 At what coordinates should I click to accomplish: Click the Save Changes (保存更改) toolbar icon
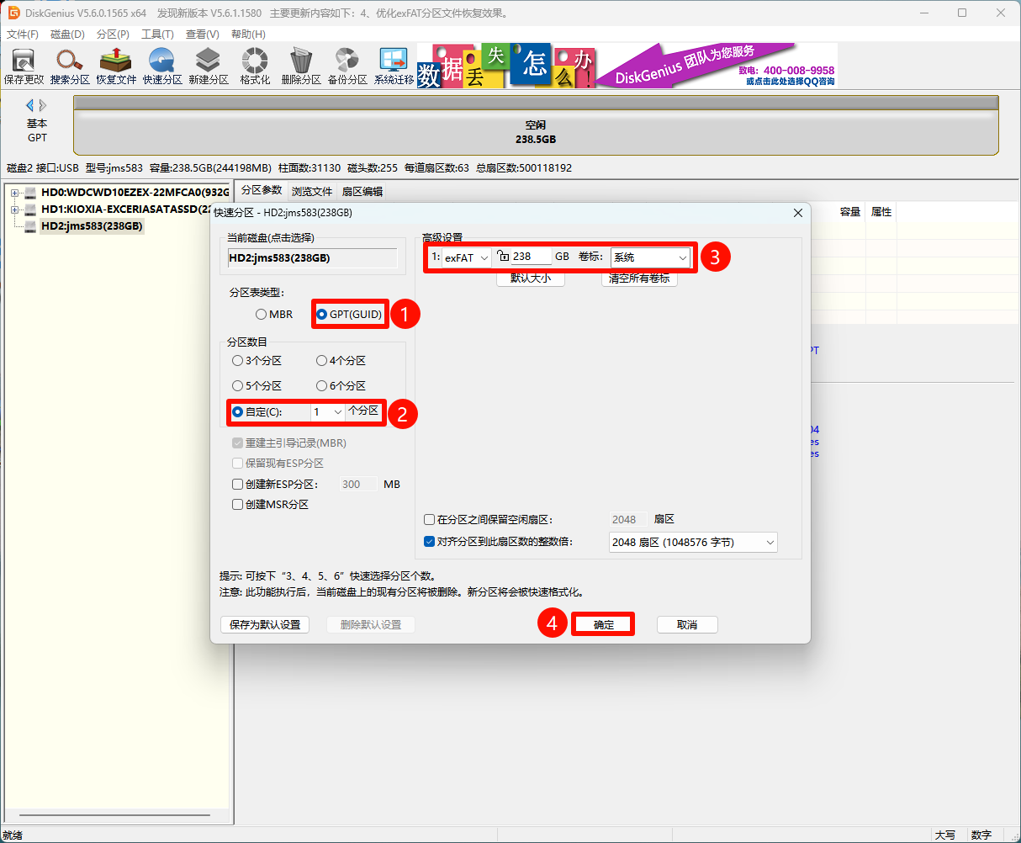[24, 66]
